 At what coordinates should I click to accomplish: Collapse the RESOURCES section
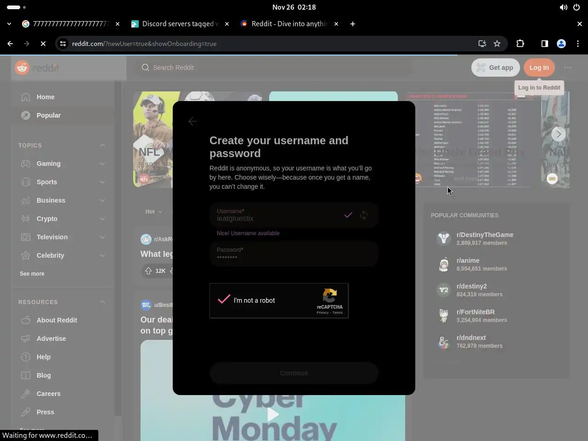(x=102, y=302)
